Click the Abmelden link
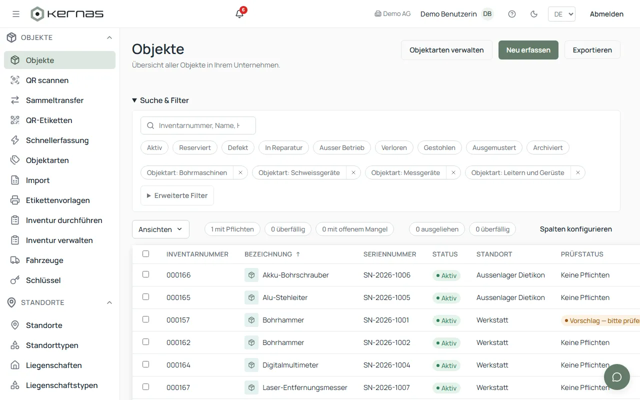The width and height of the screenshot is (640, 400). (606, 14)
